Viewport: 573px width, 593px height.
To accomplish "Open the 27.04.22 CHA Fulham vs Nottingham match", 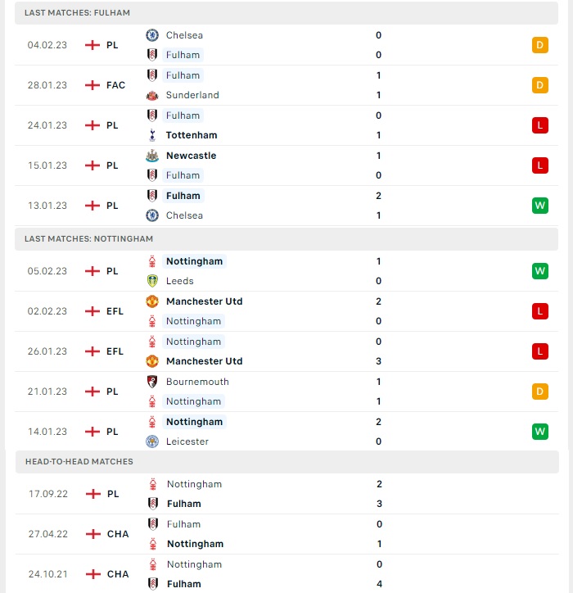I will 287,534.
